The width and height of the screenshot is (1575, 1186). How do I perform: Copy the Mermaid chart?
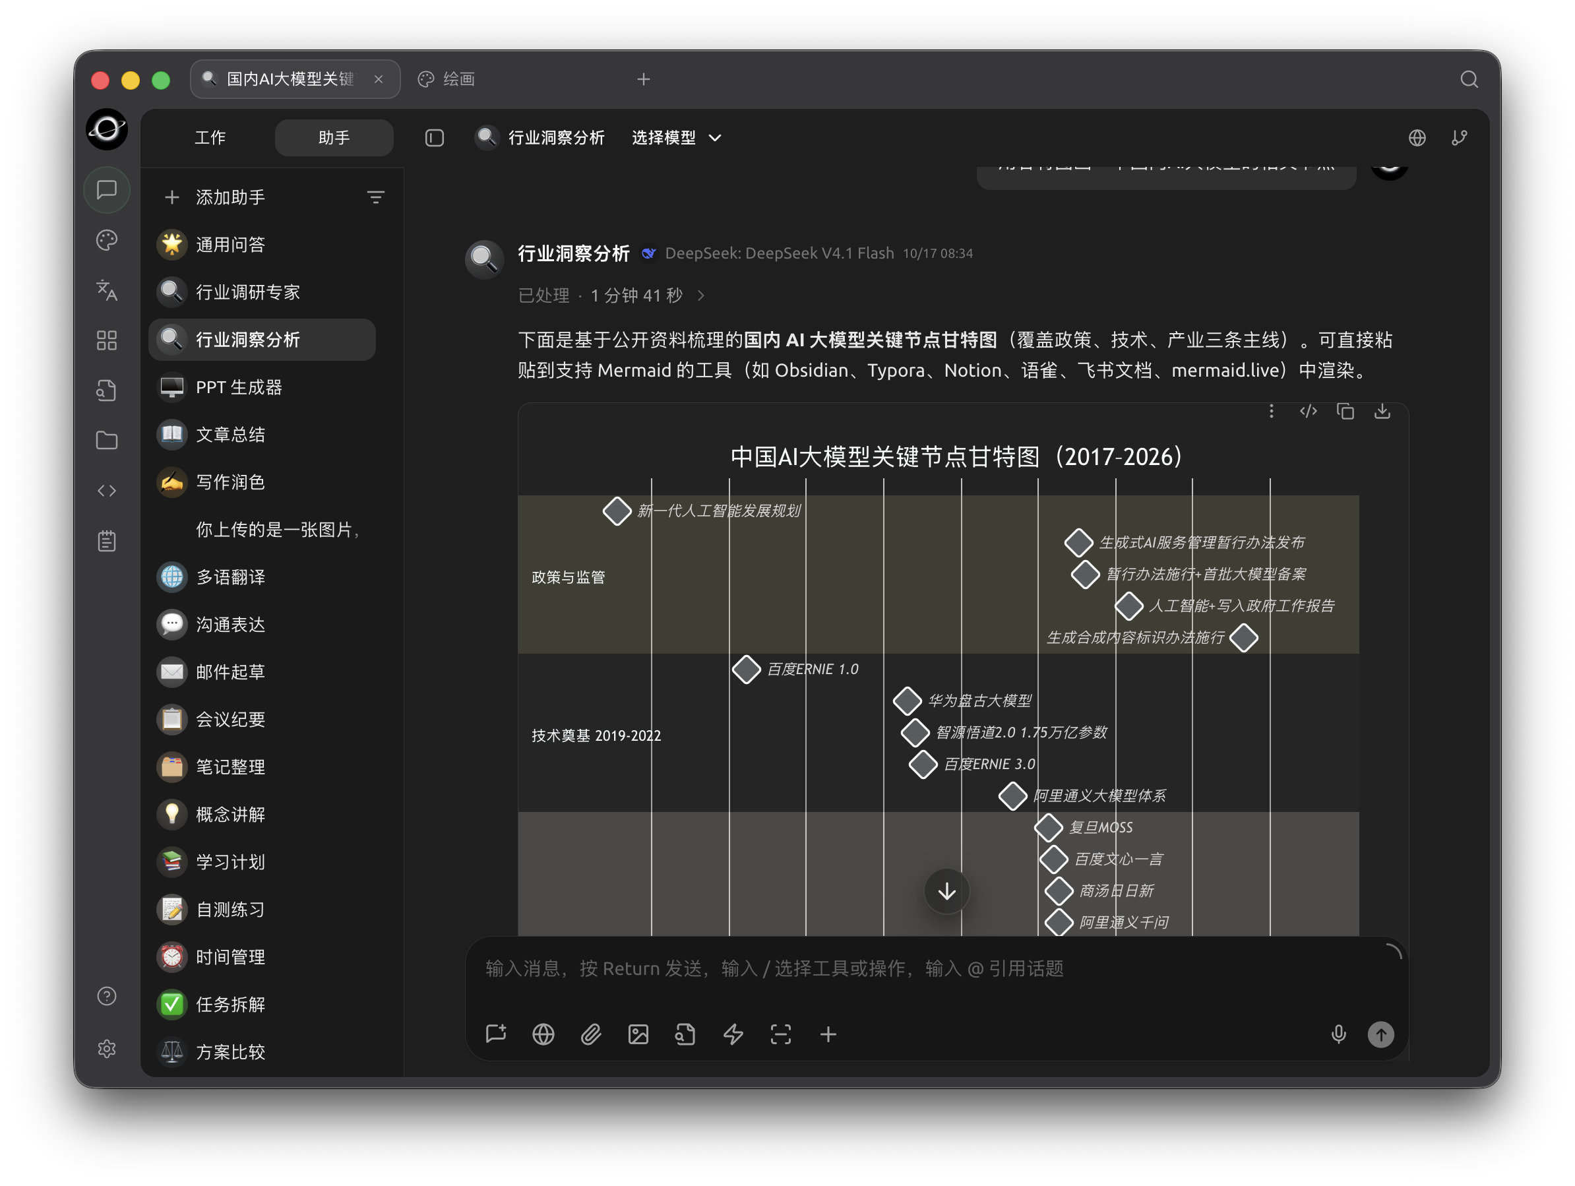point(1345,412)
